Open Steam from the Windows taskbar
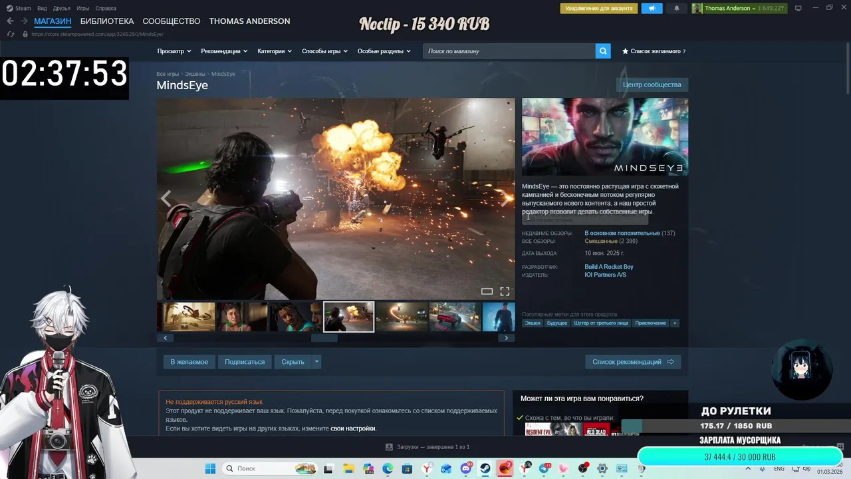The image size is (851, 479). click(x=485, y=468)
